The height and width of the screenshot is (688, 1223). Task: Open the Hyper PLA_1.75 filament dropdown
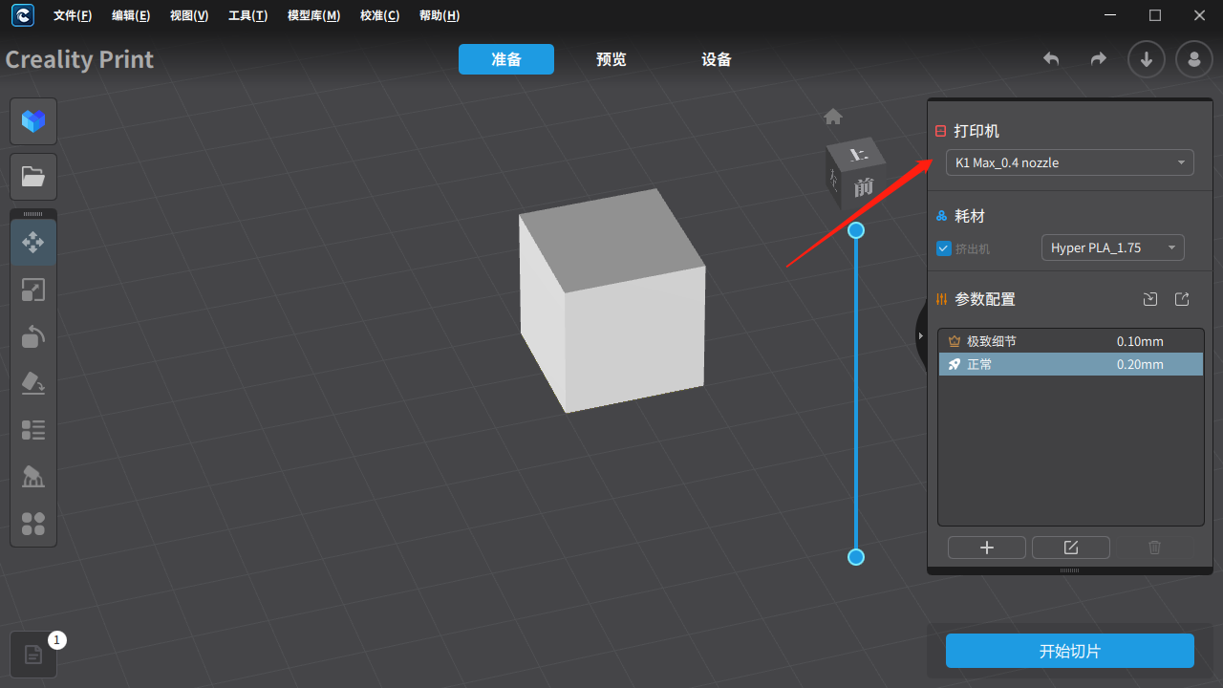tap(1112, 247)
